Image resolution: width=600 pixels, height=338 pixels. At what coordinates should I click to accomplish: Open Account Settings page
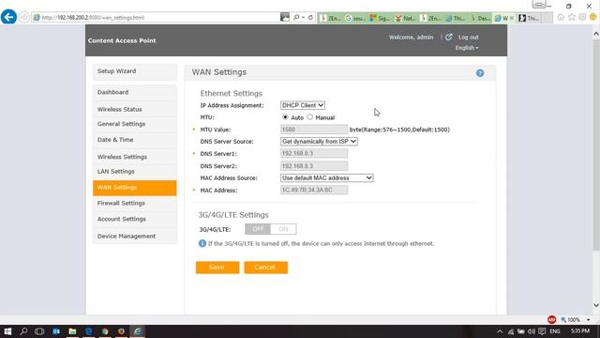point(135,219)
